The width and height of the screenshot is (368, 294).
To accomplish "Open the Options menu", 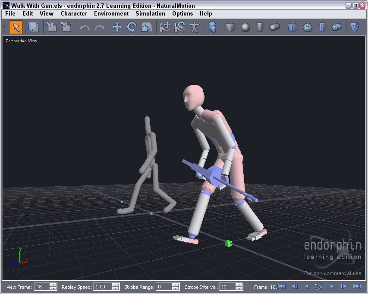I will [x=182, y=14].
